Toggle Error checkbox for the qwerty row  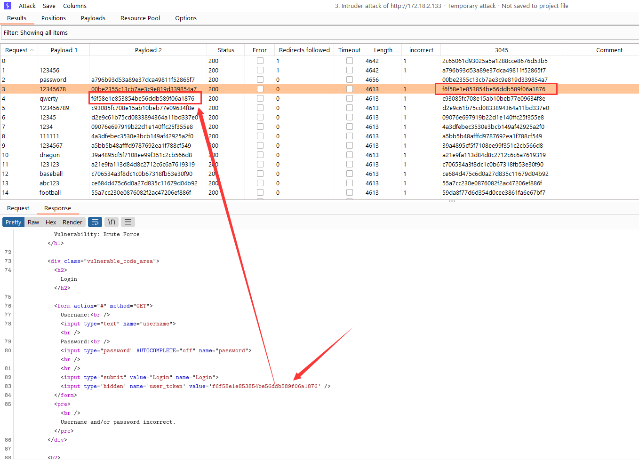(x=260, y=98)
